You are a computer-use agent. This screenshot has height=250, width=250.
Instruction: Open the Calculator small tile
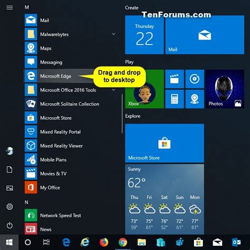[x=175, y=99]
